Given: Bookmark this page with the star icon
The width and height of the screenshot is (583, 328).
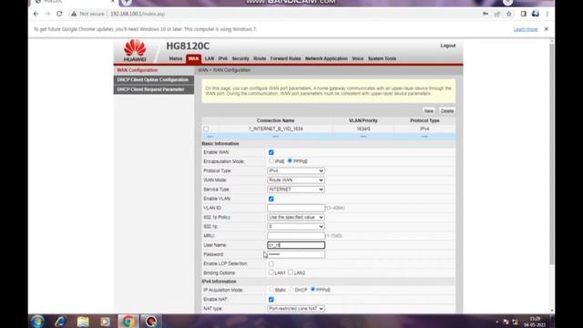Looking at the screenshot, I should (509, 14).
